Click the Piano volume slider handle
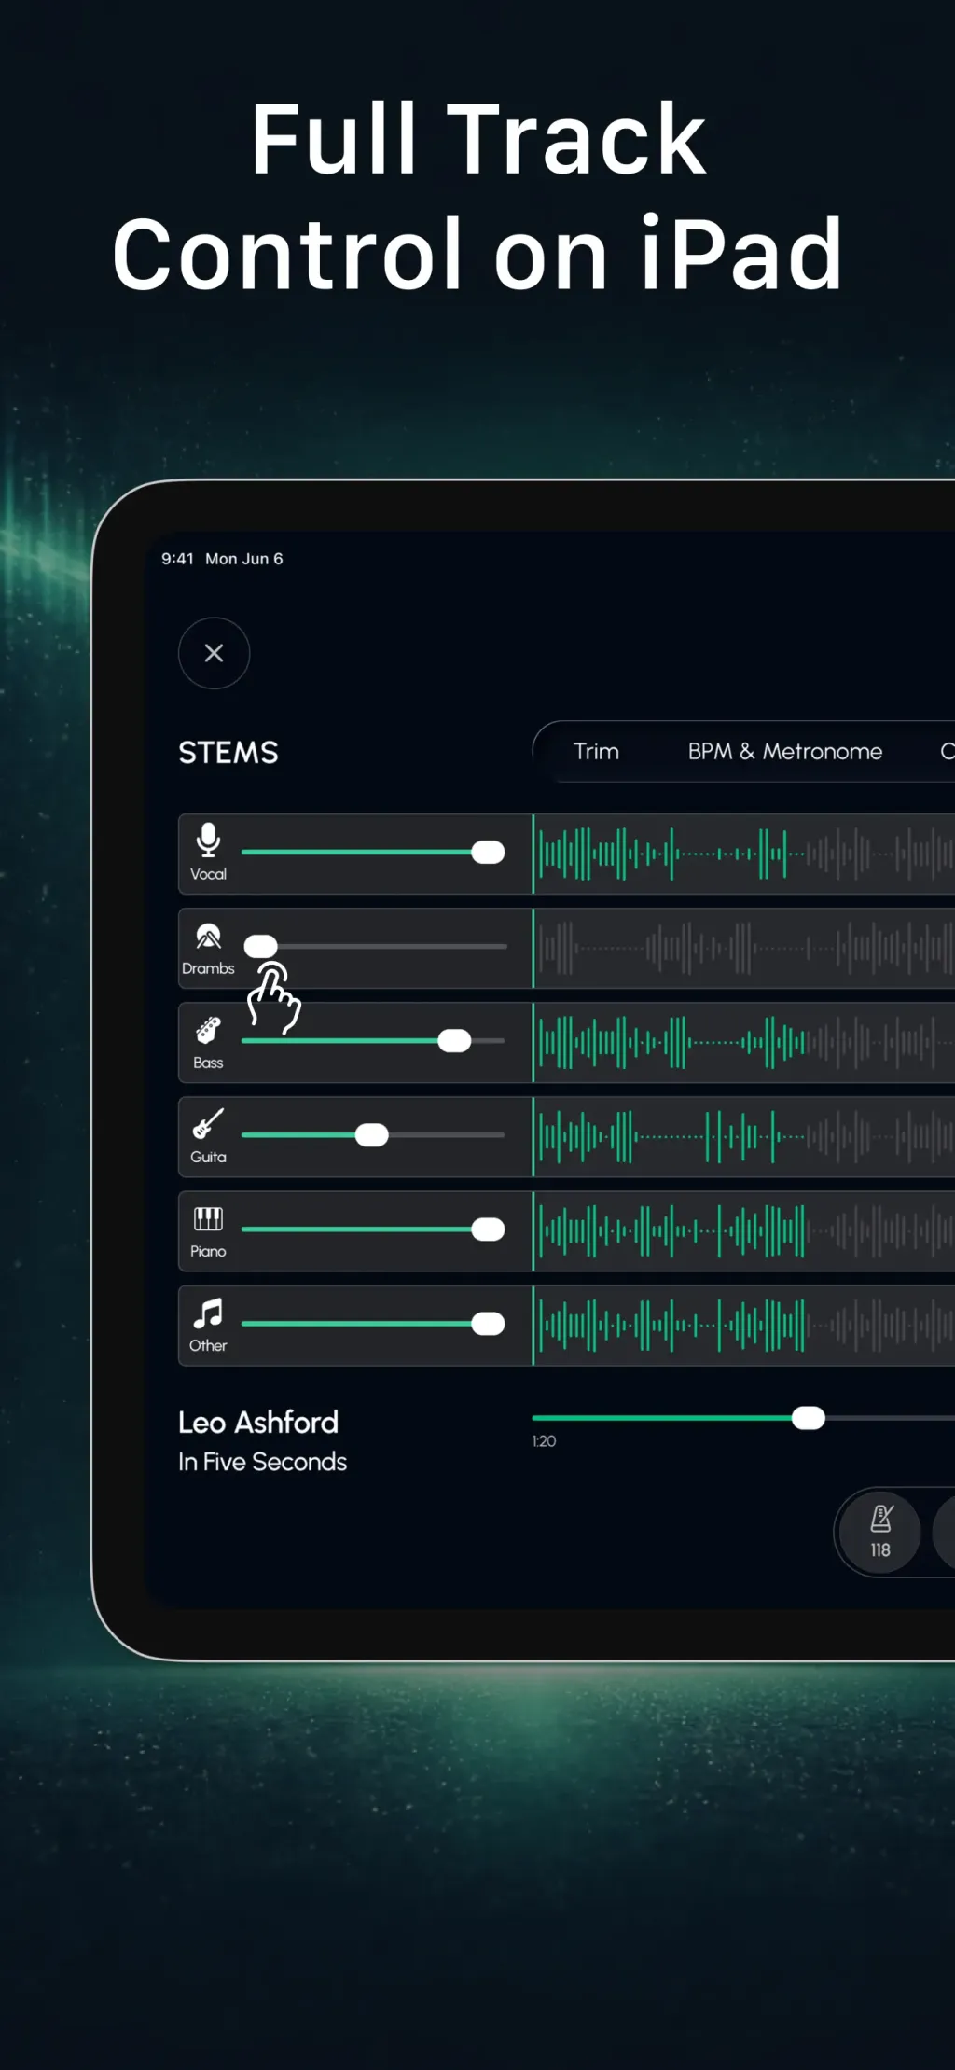Image resolution: width=955 pixels, height=2070 pixels. (x=488, y=1229)
